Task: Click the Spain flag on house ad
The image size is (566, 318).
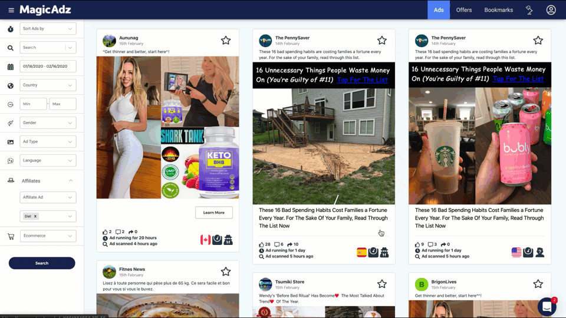Action: [x=361, y=253]
